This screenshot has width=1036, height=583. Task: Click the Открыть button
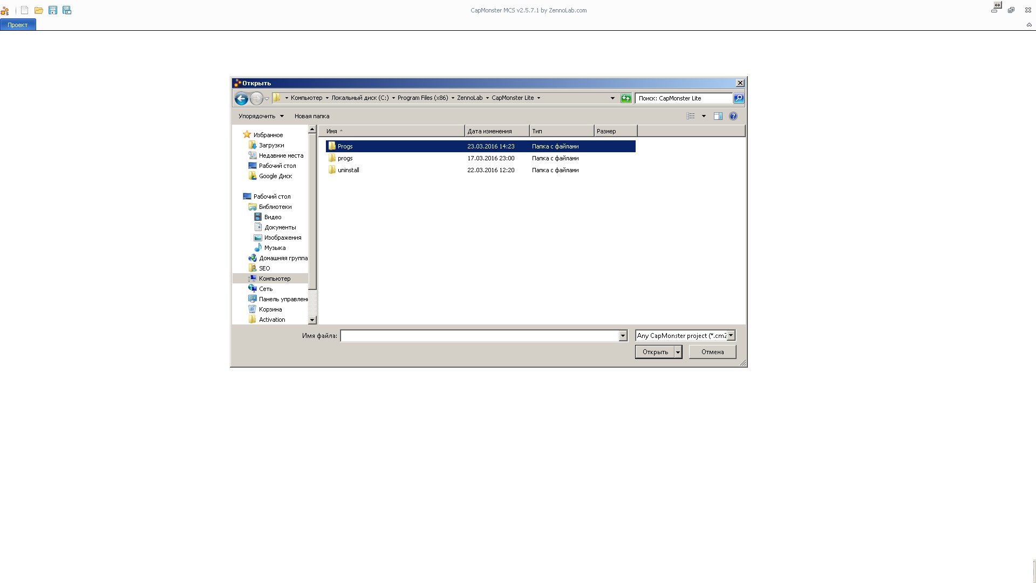click(x=655, y=352)
